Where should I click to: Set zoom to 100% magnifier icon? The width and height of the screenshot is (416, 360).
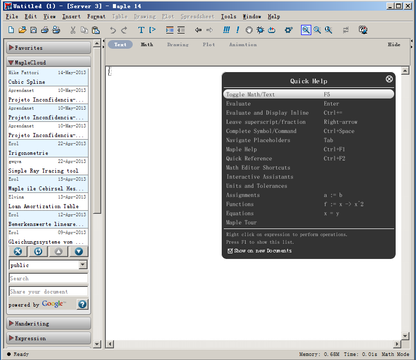point(306,30)
